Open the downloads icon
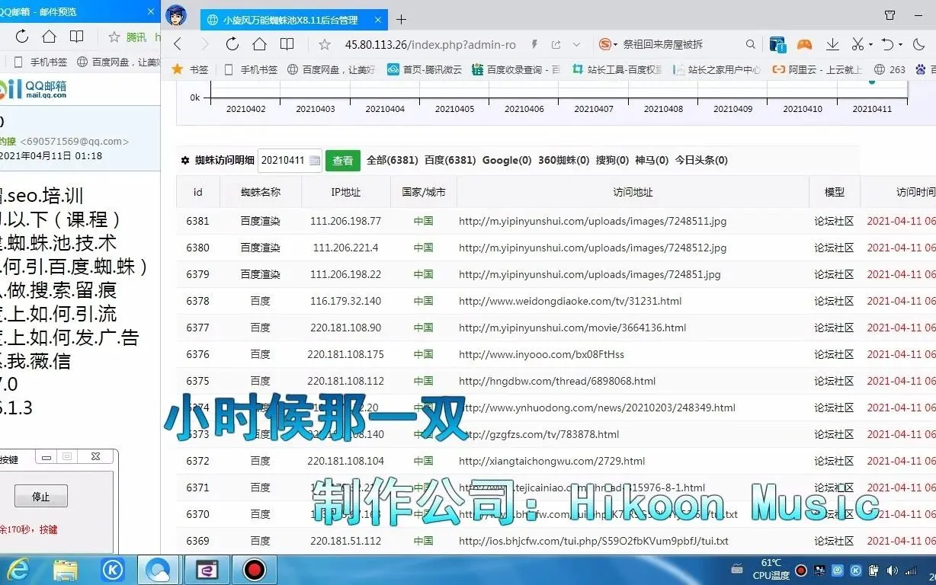This screenshot has width=936, height=585. 832,44
